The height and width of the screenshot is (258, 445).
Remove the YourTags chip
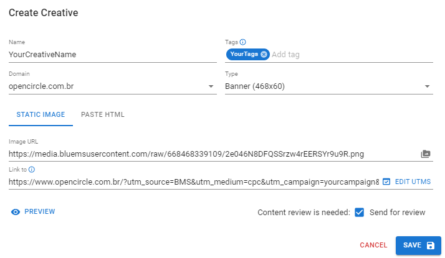pyautogui.click(x=264, y=55)
